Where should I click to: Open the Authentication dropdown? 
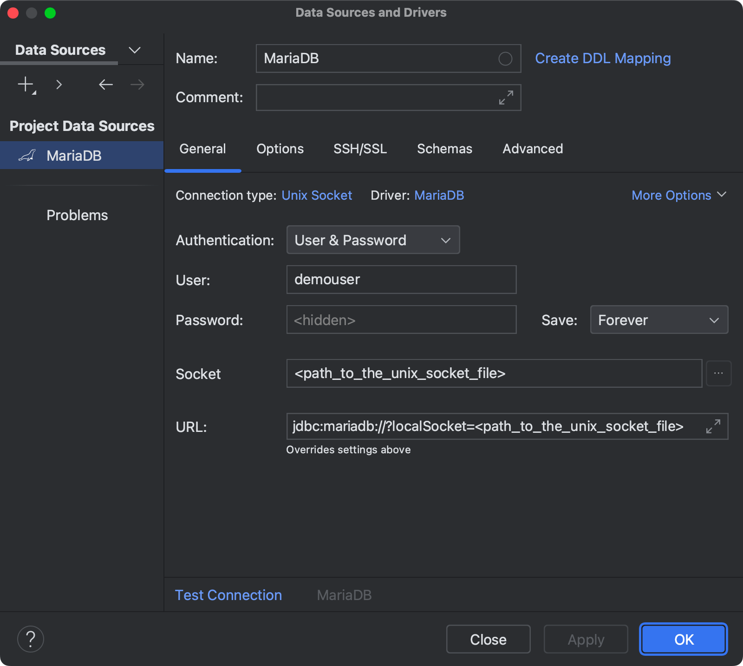pos(373,240)
